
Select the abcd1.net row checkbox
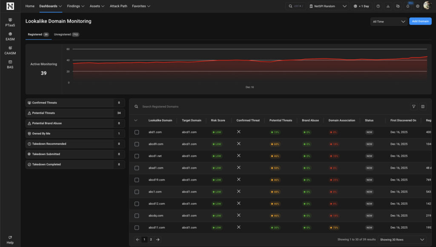[137, 156]
